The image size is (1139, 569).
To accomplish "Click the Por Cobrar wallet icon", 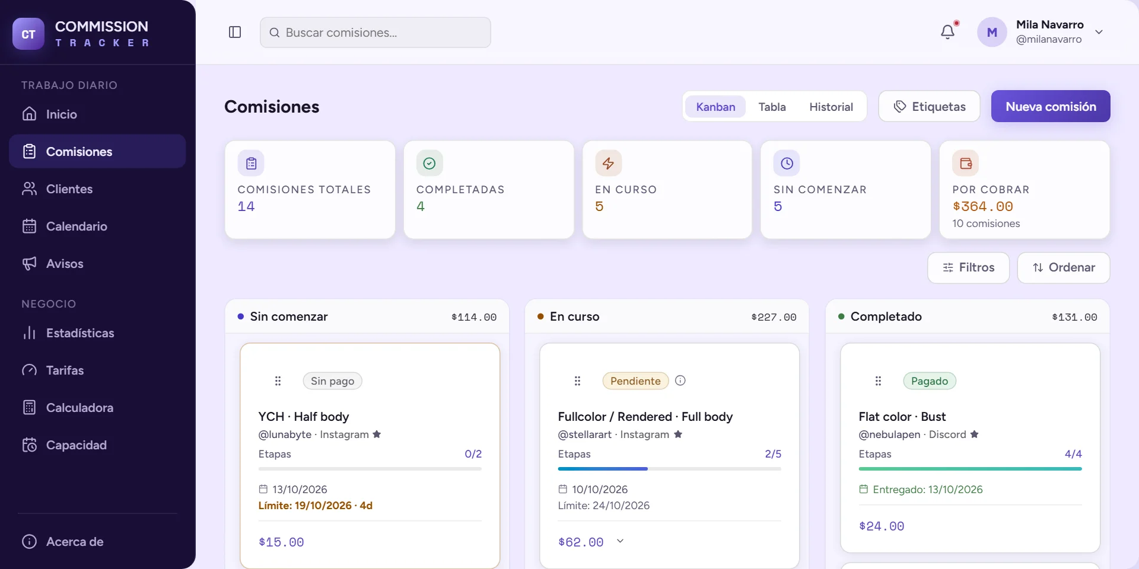I will (965, 163).
